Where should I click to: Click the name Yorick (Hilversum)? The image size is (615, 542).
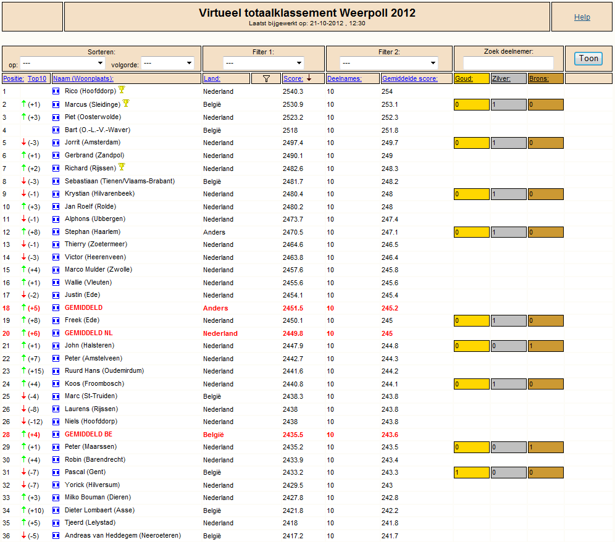[93, 485]
